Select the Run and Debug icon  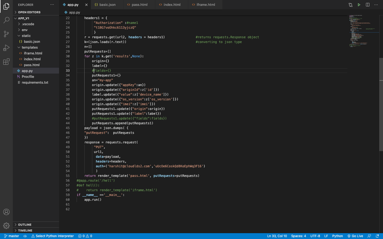6,48
